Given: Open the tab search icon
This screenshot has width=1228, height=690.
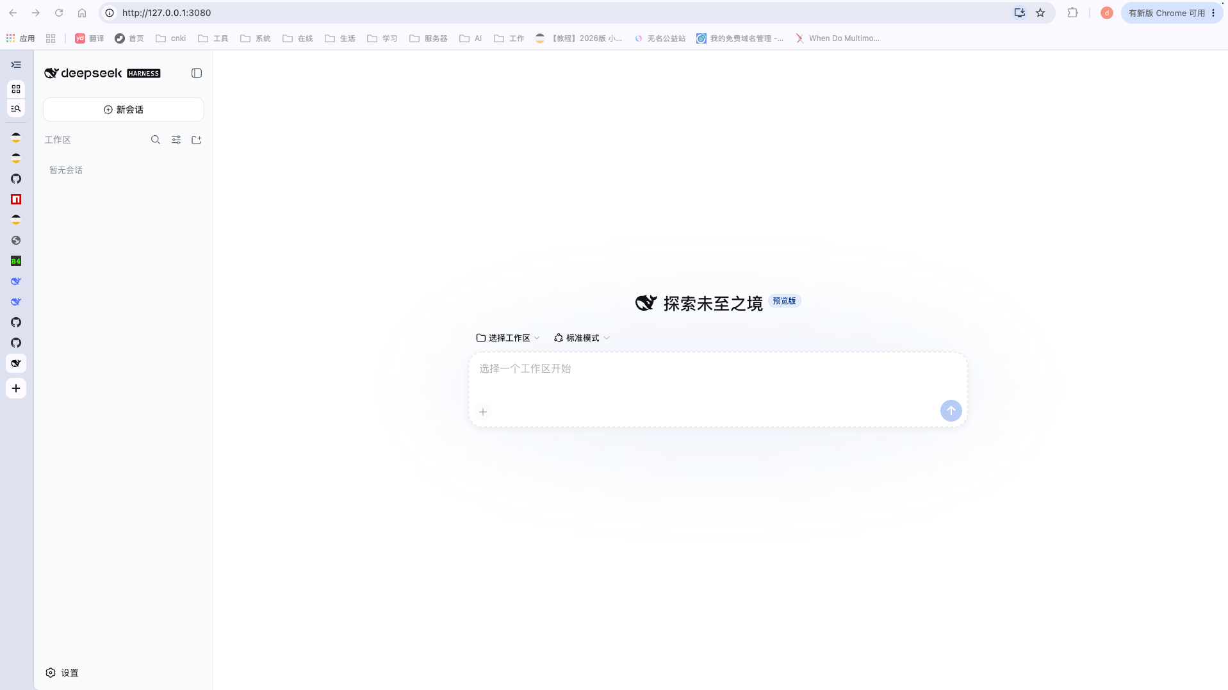Looking at the screenshot, I should (16, 109).
